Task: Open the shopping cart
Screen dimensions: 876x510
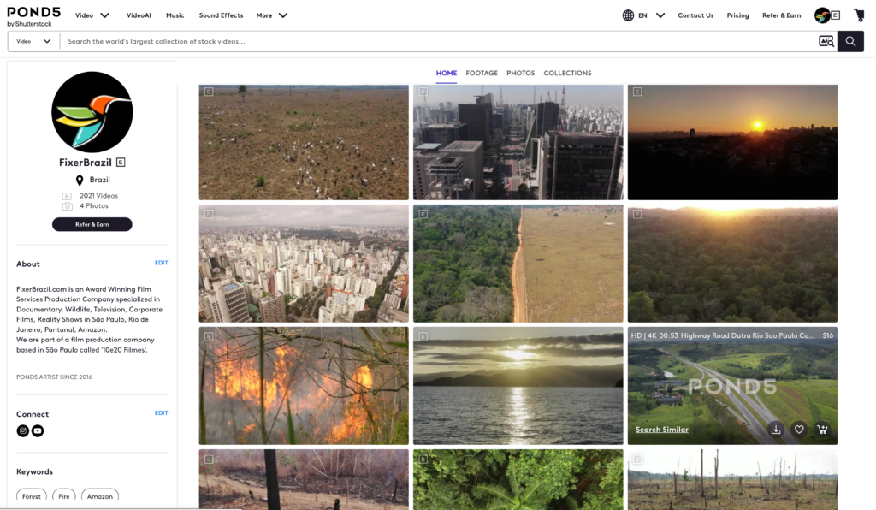Action: point(859,15)
